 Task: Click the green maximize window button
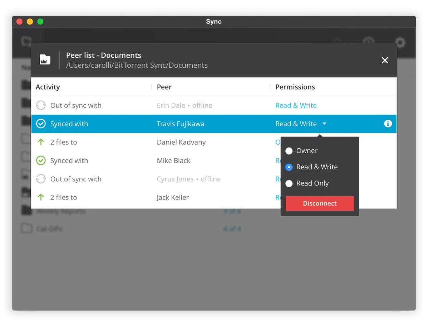[40, 21]
